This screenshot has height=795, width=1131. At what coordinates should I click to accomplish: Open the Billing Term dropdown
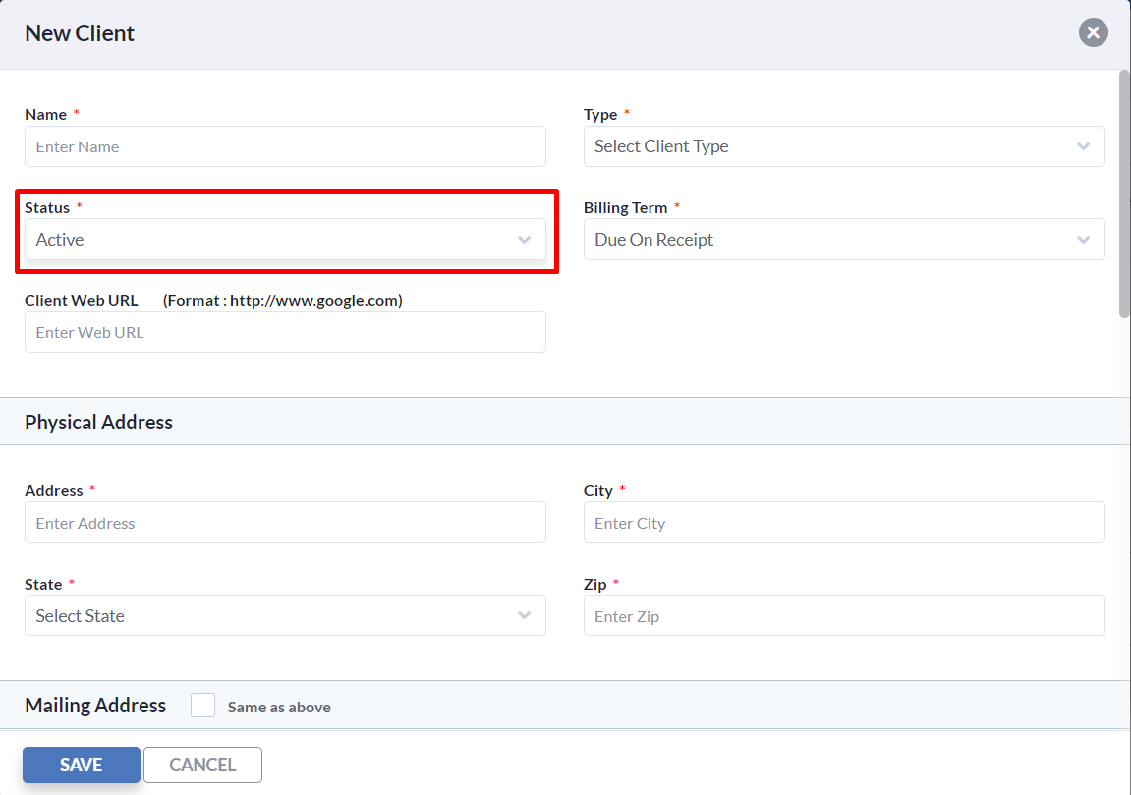[844, 239]
